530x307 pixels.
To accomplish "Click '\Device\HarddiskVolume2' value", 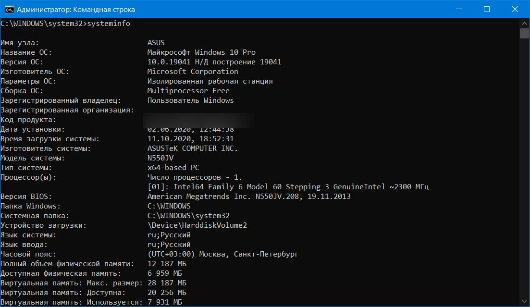I will (x=197, y=225).
